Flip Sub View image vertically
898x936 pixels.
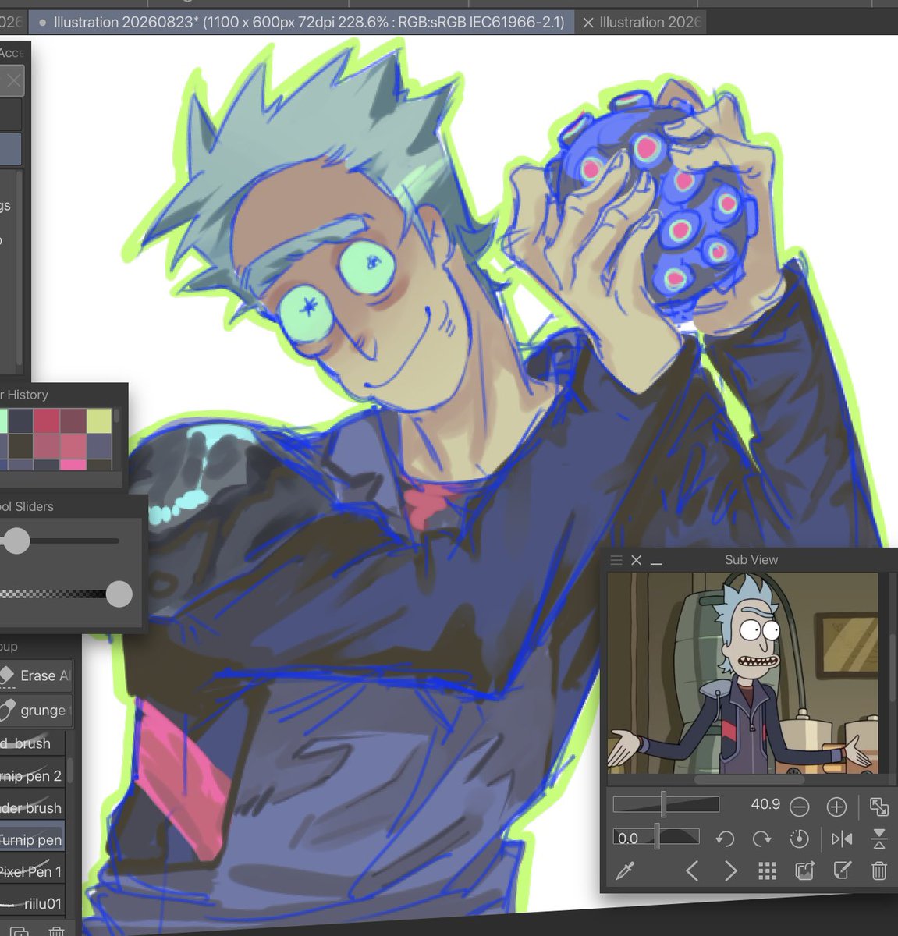click(x=879, y=838)
